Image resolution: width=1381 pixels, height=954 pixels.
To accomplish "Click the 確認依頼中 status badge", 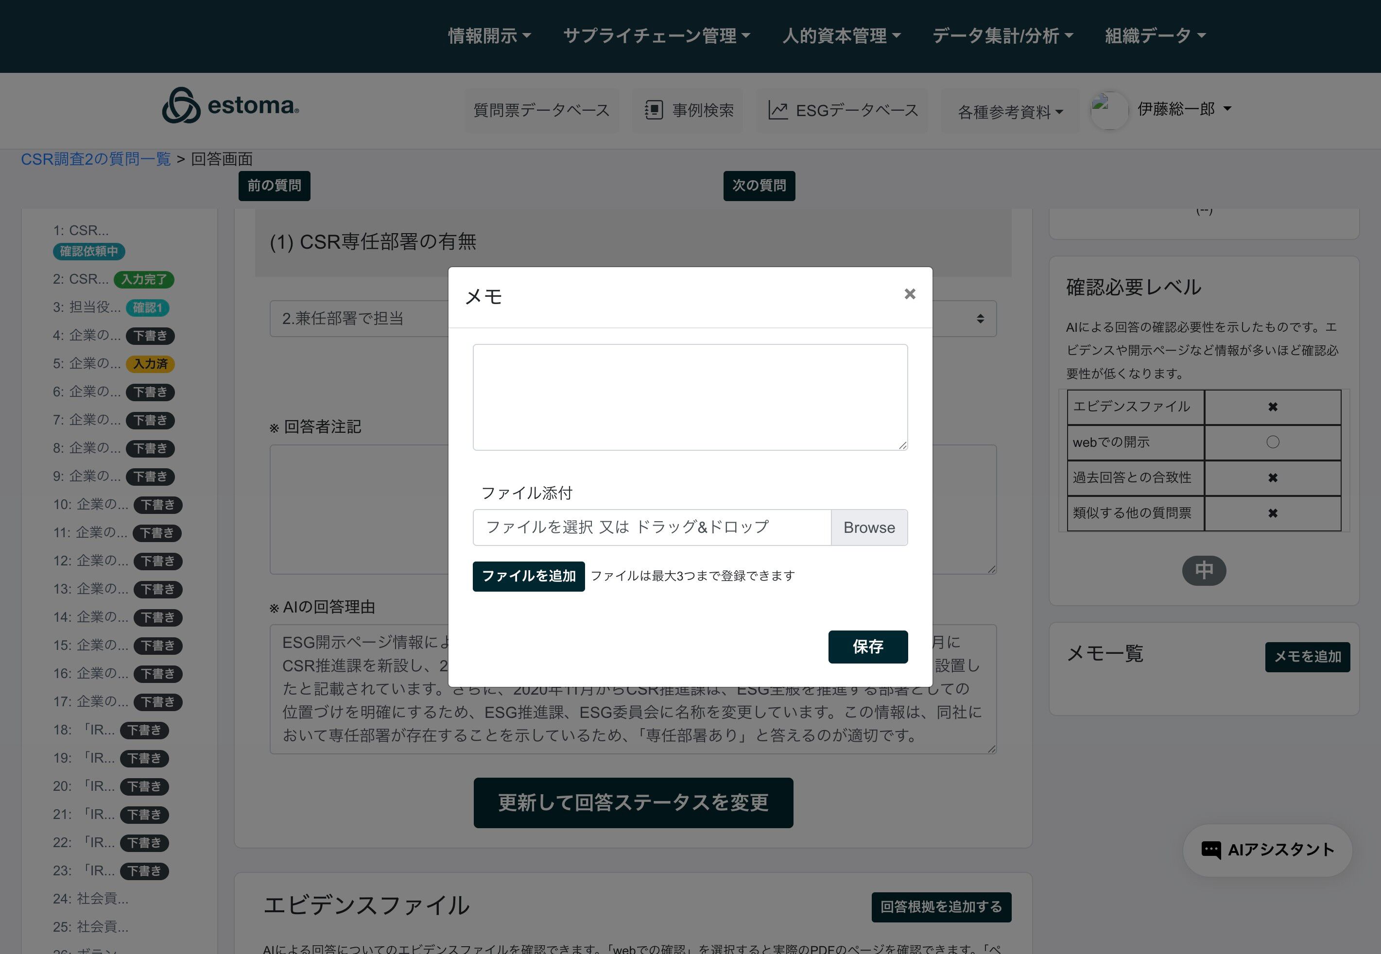I will coord(88,252).
